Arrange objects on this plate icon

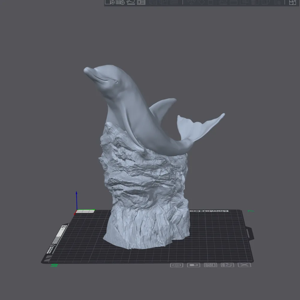(x=211, y=265)
